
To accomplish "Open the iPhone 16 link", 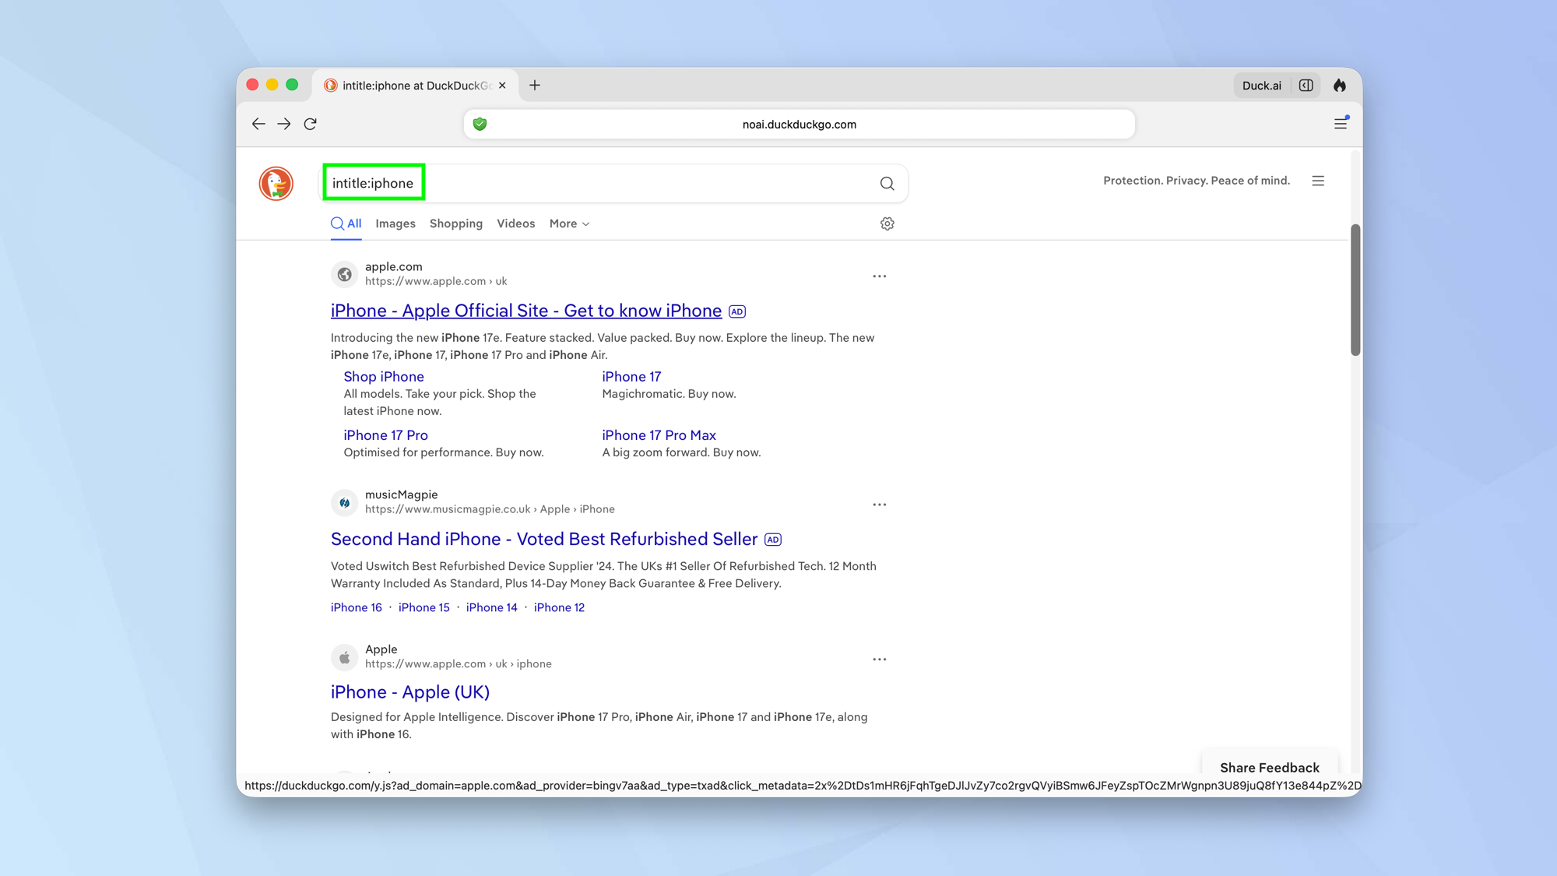I will coord(357,607).
